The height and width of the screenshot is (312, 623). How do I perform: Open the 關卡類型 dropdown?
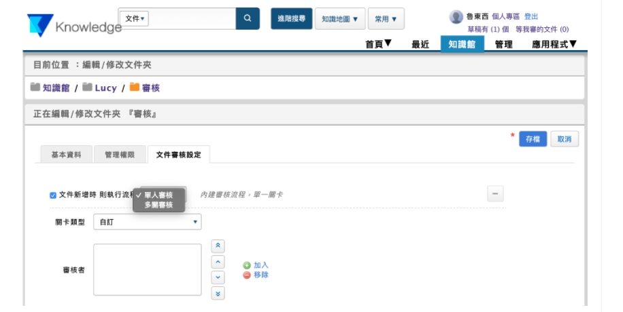tap(148, 222)
